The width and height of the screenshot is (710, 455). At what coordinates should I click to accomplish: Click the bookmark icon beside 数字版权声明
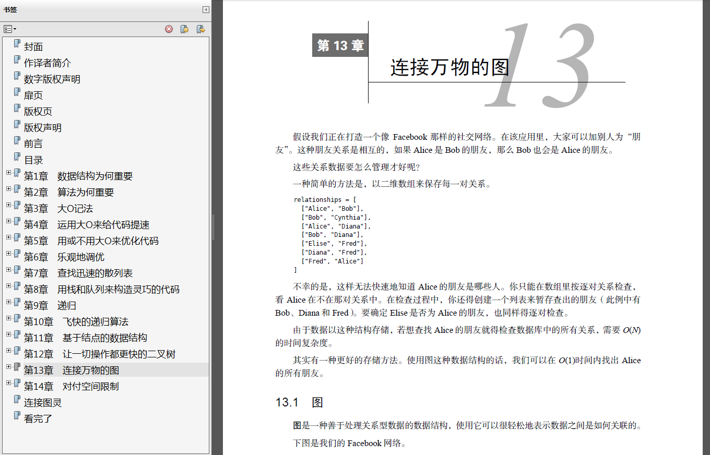(x=17, y=76)
